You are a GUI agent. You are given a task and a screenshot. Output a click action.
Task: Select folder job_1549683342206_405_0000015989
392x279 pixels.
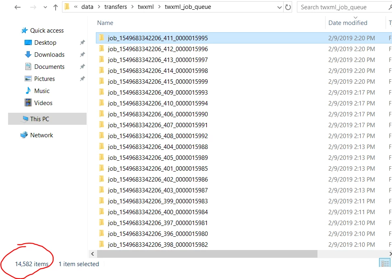(x=158, y=157)
